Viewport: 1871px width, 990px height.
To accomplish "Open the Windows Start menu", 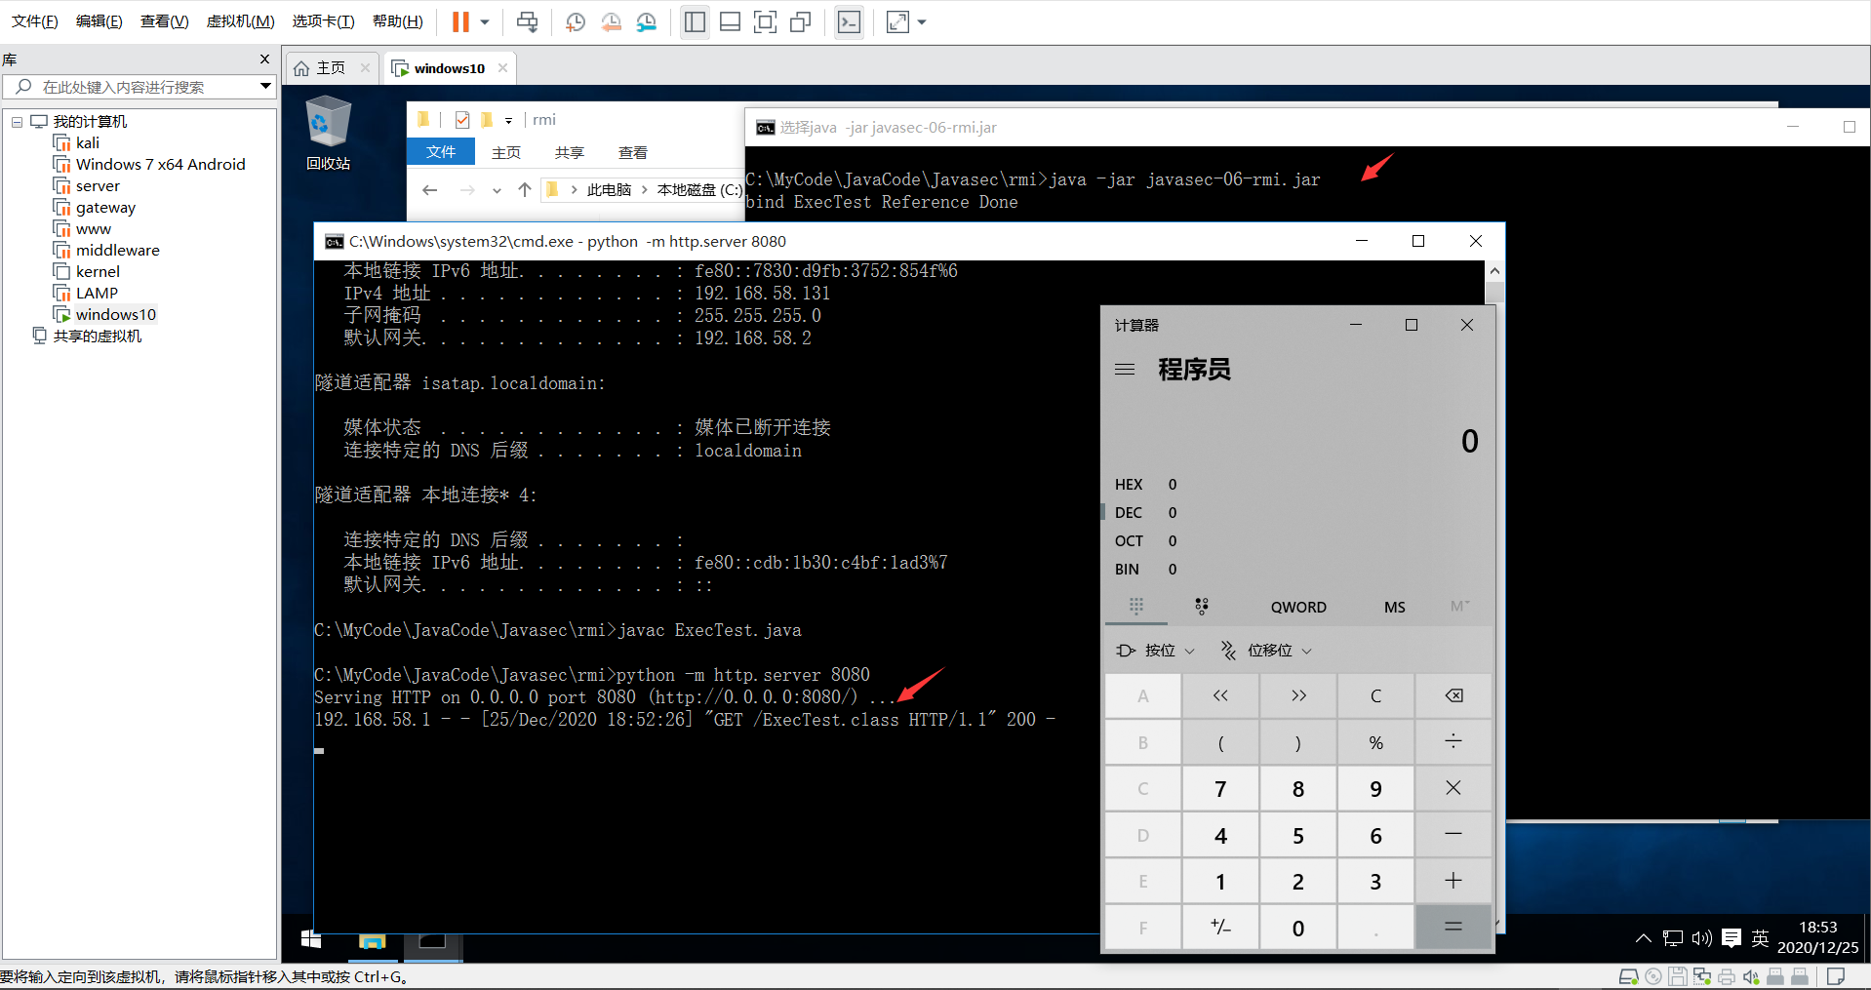I will click(311, 938).
